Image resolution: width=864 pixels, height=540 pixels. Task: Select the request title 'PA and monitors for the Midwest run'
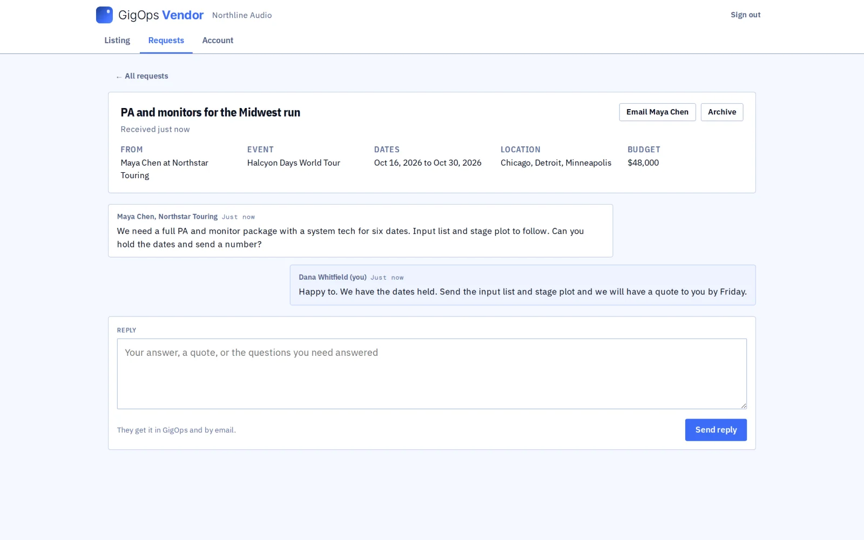coord(210,112)
